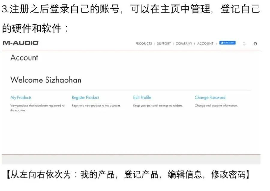Click the M-AUDIO logo
Viewport: 270px width, 191px height.
coord(21,43)
